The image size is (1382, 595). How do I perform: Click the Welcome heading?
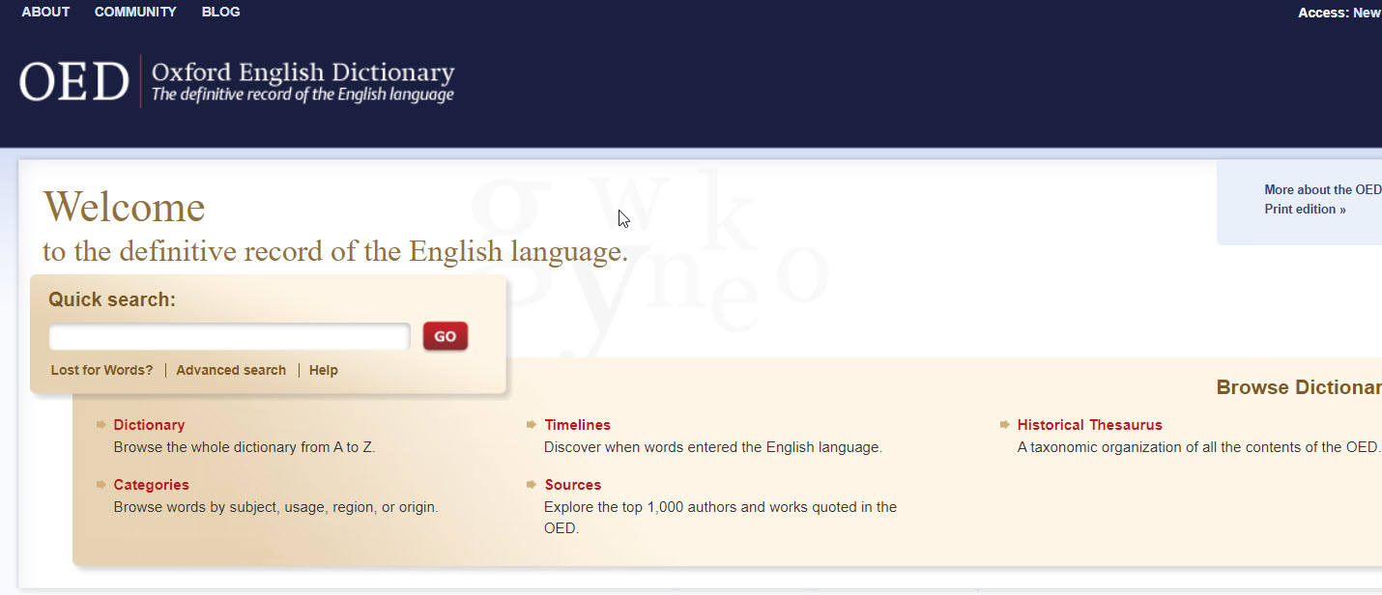(x=125, y=207)
